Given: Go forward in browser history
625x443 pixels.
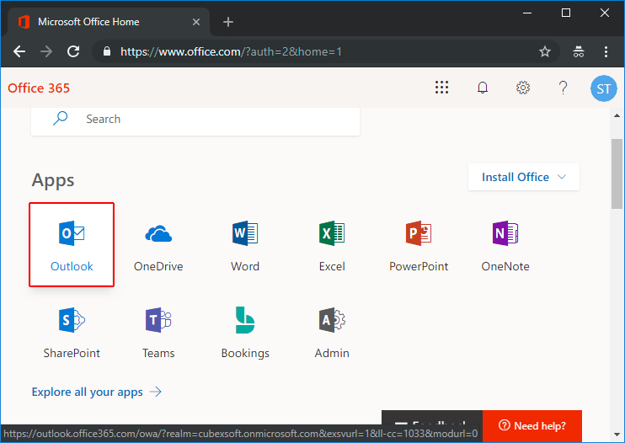Looking at the screenshot, I should [x=46, y=51].
